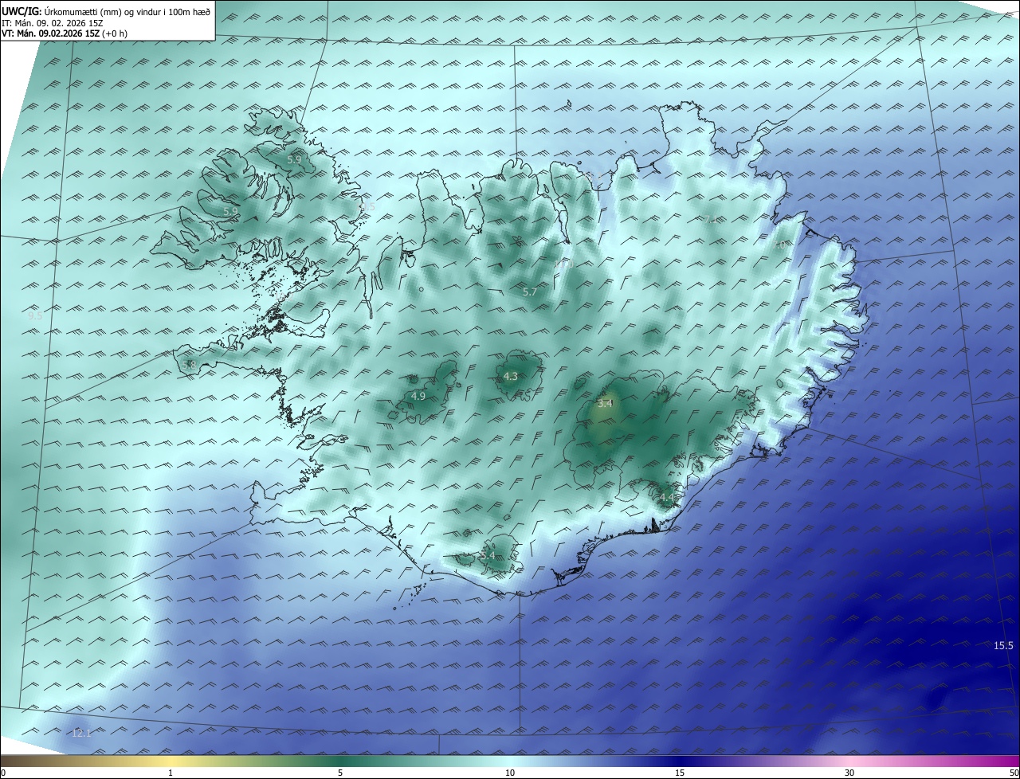
Task: Click the 5.8 value label on the map
Action: click(189, 365)
